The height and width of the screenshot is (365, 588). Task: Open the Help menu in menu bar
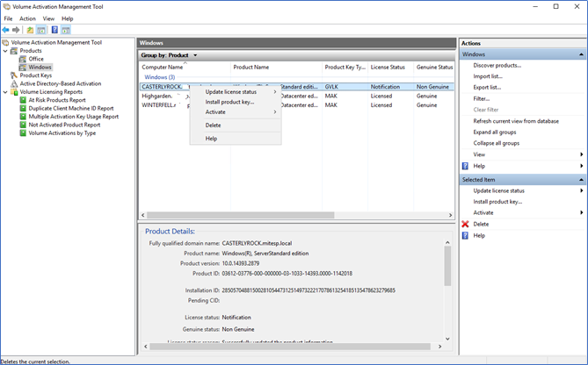pos(68,18)
